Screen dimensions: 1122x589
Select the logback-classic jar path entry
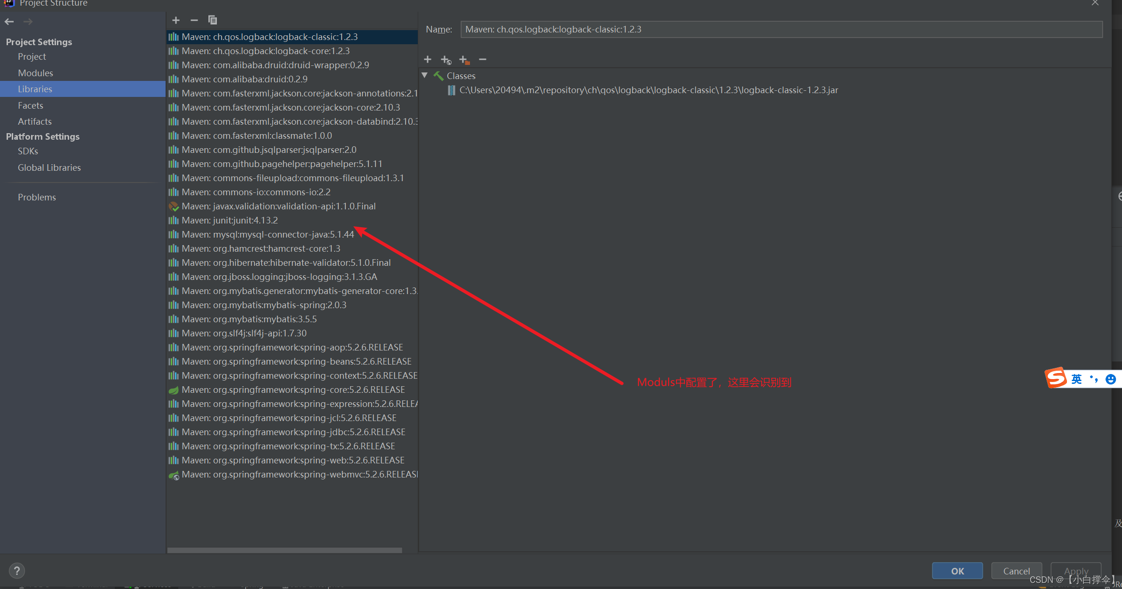pos(649,90)
